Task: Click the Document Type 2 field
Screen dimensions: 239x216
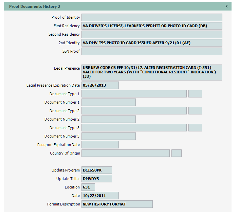Action: [134, 111]
